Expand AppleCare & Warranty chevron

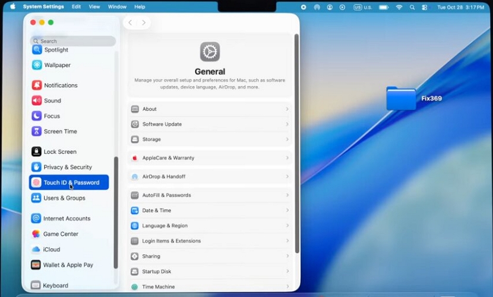pos(287,158)
